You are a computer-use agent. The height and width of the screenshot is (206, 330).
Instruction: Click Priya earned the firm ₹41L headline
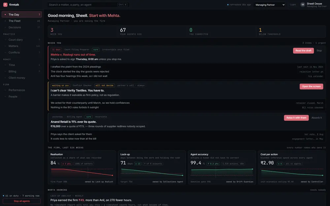tap(91, 200)
